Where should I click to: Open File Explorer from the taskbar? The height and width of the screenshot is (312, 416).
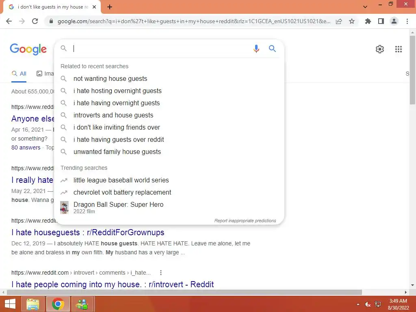click(32, 304)
